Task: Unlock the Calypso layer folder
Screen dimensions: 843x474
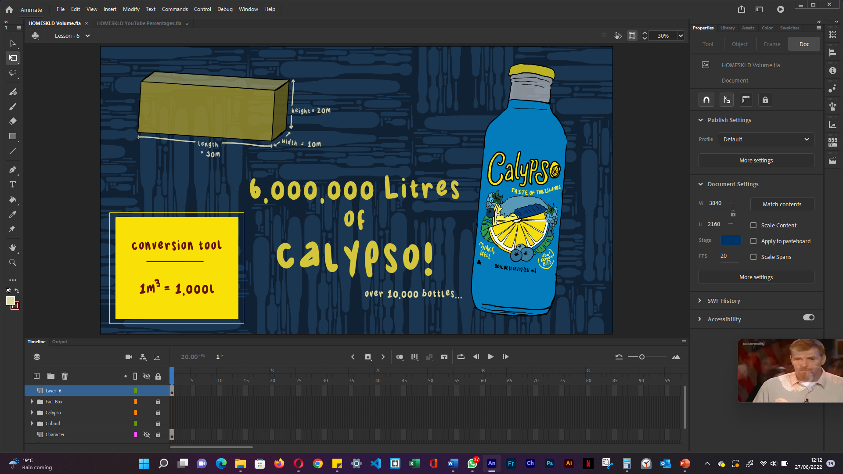Action: coord(158,413)
